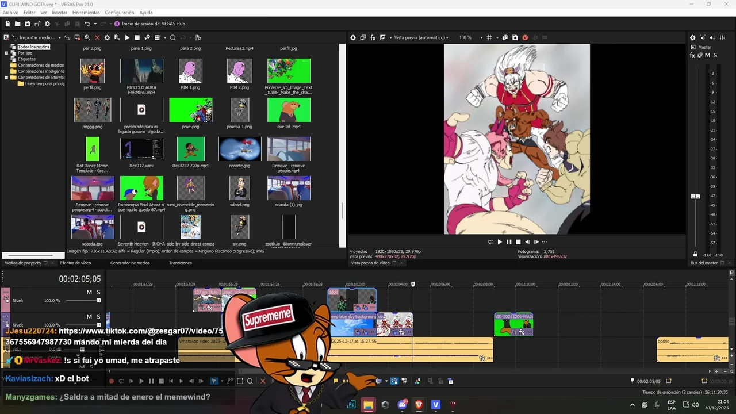The width and height of the screenshot is (736, 414).
Task: Open project properties from the main toolbar gear
Action: point(47,24)
